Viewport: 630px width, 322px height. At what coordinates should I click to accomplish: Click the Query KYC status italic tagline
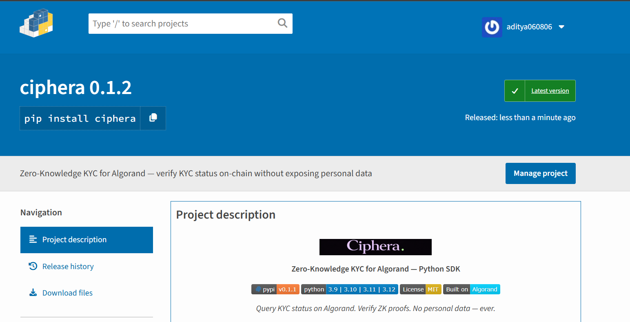[x=375, y=309]
